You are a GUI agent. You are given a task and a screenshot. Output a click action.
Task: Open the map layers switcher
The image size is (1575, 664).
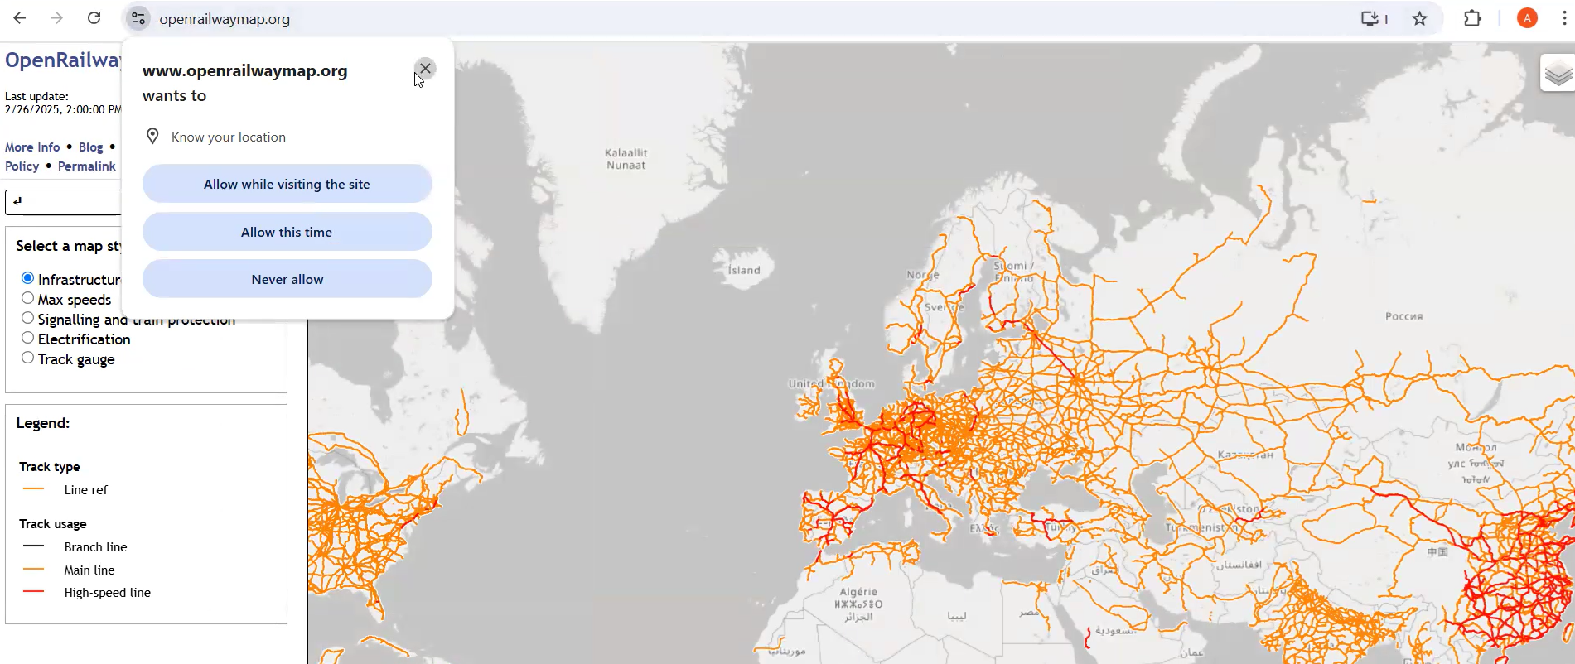pos(1558,73)
